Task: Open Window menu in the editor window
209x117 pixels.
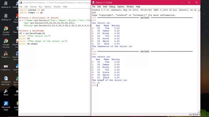Action: tap(57, 6)
